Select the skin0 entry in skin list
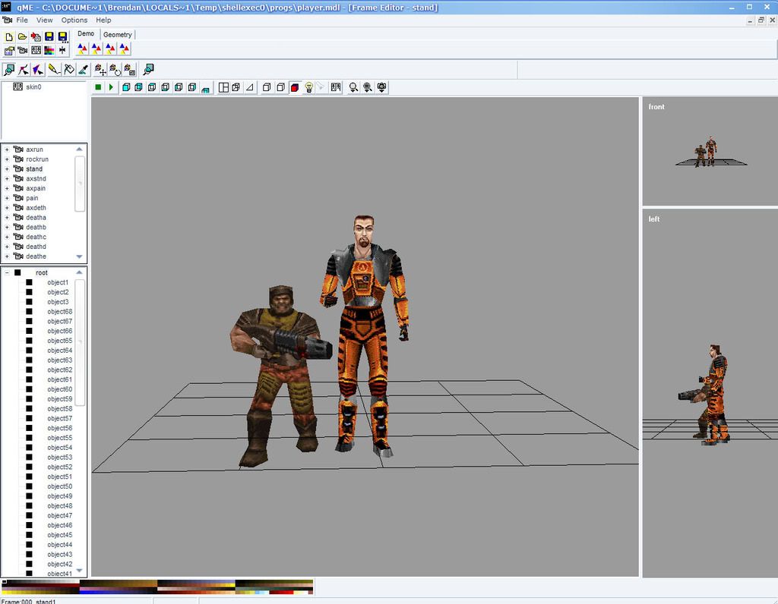Image resolution: width=778 pixels, height=604 pixels. 33,87
